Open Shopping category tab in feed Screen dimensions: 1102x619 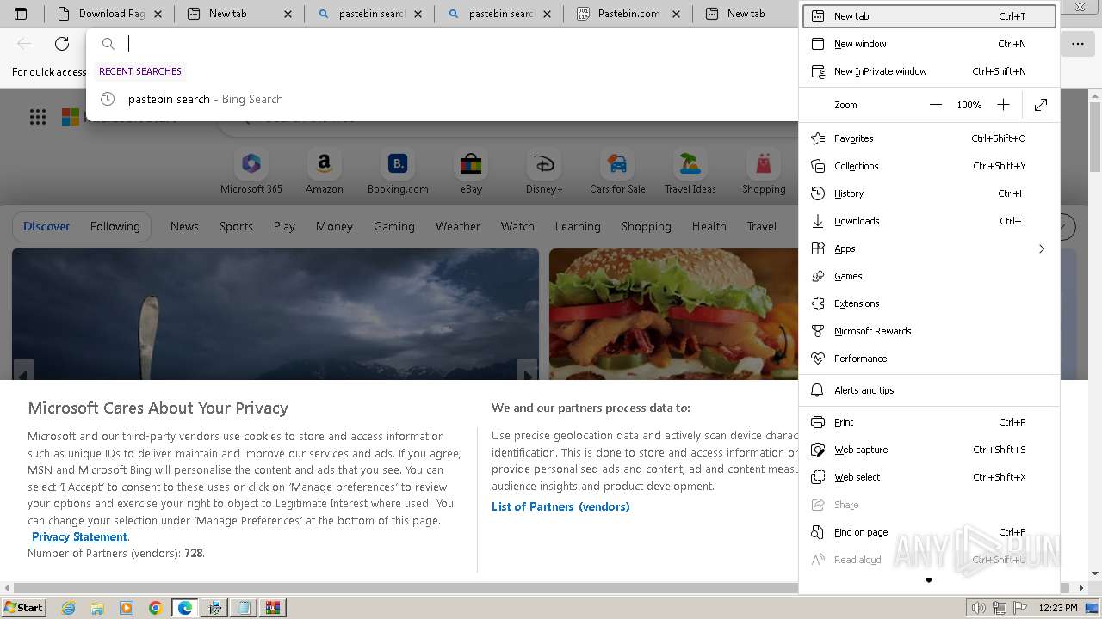click(x=646, y=226)
